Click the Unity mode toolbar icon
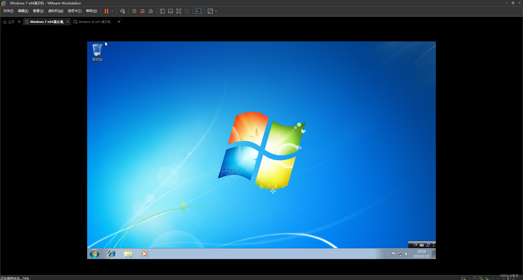The width and height of the screenshot is (523, 280). (x=187, y=11)
